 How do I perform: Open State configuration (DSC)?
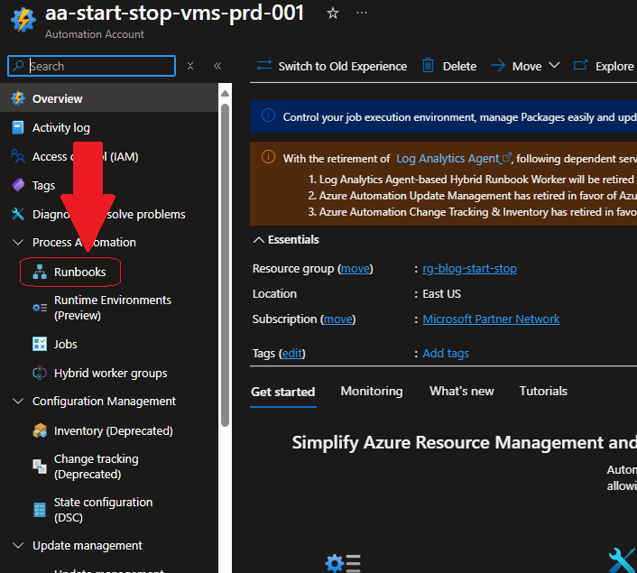click(x=103, y=509)
